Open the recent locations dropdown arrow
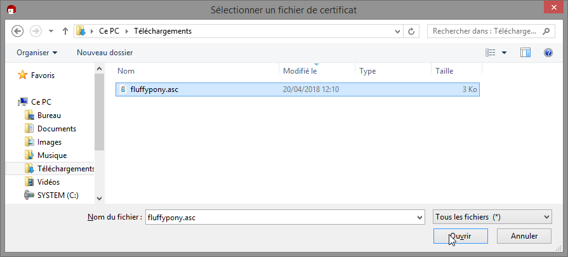 51,31
